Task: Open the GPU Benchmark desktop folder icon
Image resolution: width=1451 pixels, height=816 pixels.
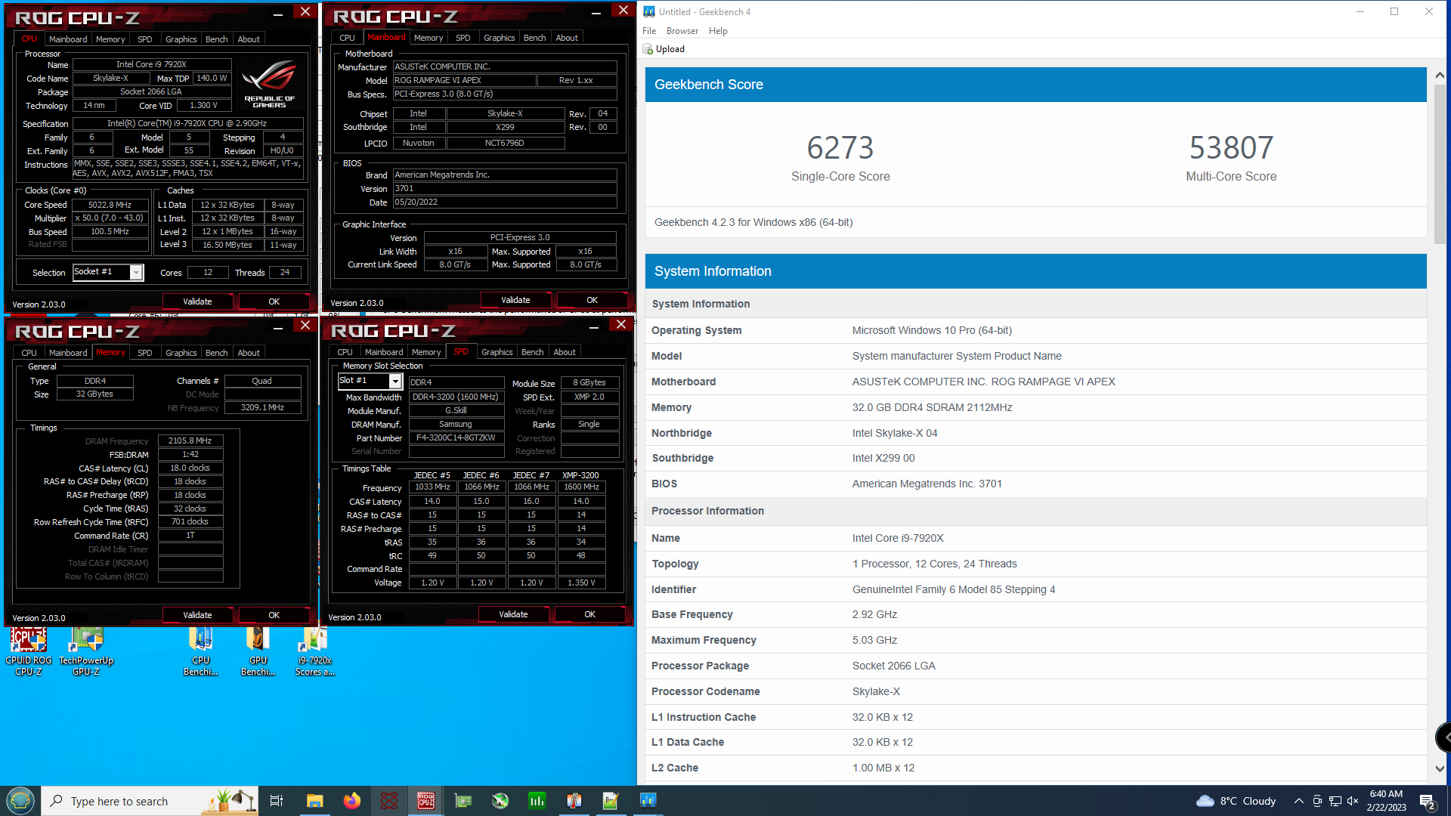Action: [258, 651]
